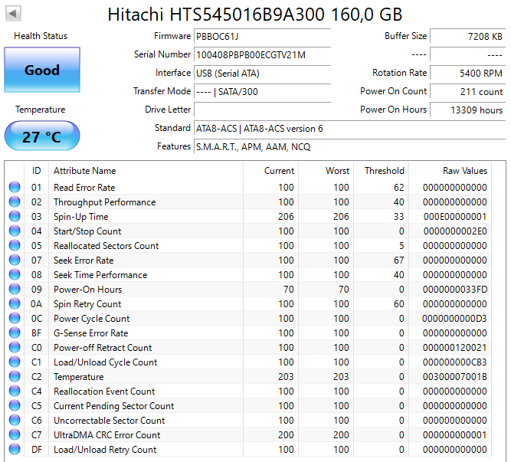This screenshot has height=462, width=511.
Task: Click the Rotation Rate value 5400 RPM
Action: coord(467,73)
